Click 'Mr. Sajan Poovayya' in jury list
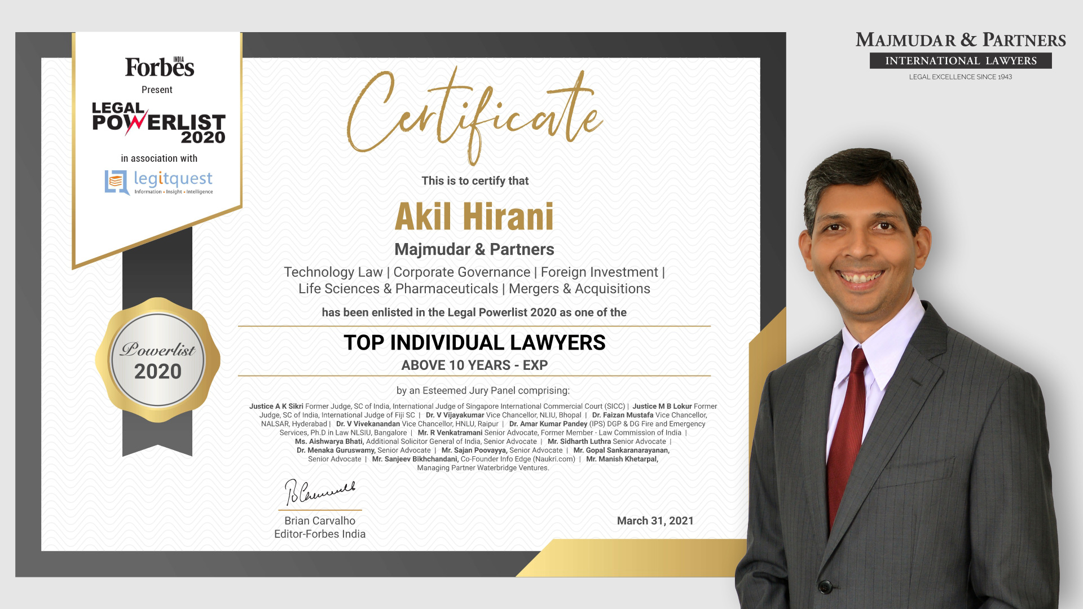Screen dimensions: 1083x609 coord(474,451)
